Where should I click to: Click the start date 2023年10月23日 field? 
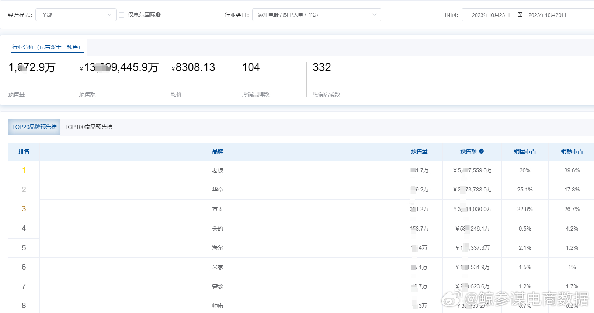point(491,15)
